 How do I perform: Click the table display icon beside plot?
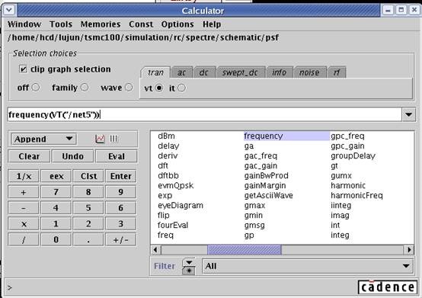[x=113, y=139]
